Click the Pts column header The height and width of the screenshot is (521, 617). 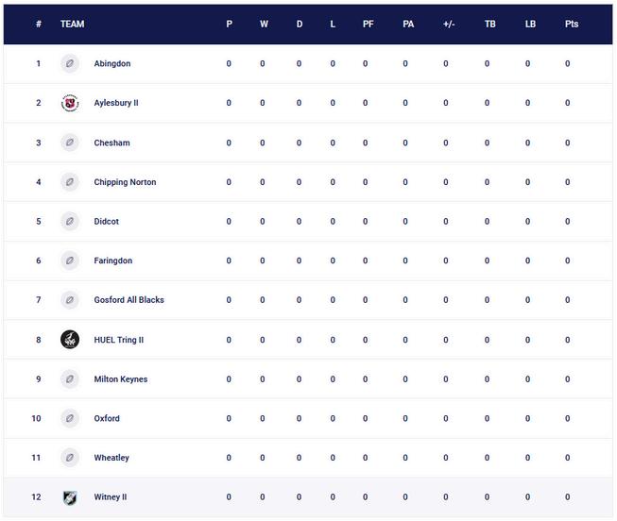click(x=571, y=25)
